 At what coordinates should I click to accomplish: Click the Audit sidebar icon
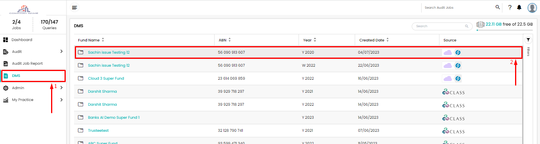pyautogui.click(x=6, y=52)
